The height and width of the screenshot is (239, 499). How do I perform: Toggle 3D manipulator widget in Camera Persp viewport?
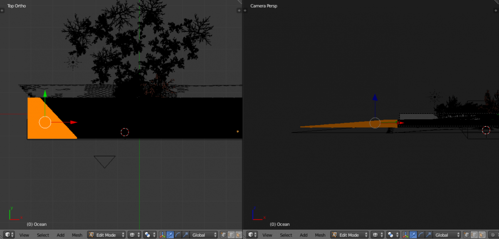pyautogui.click(x=405, y=235)
